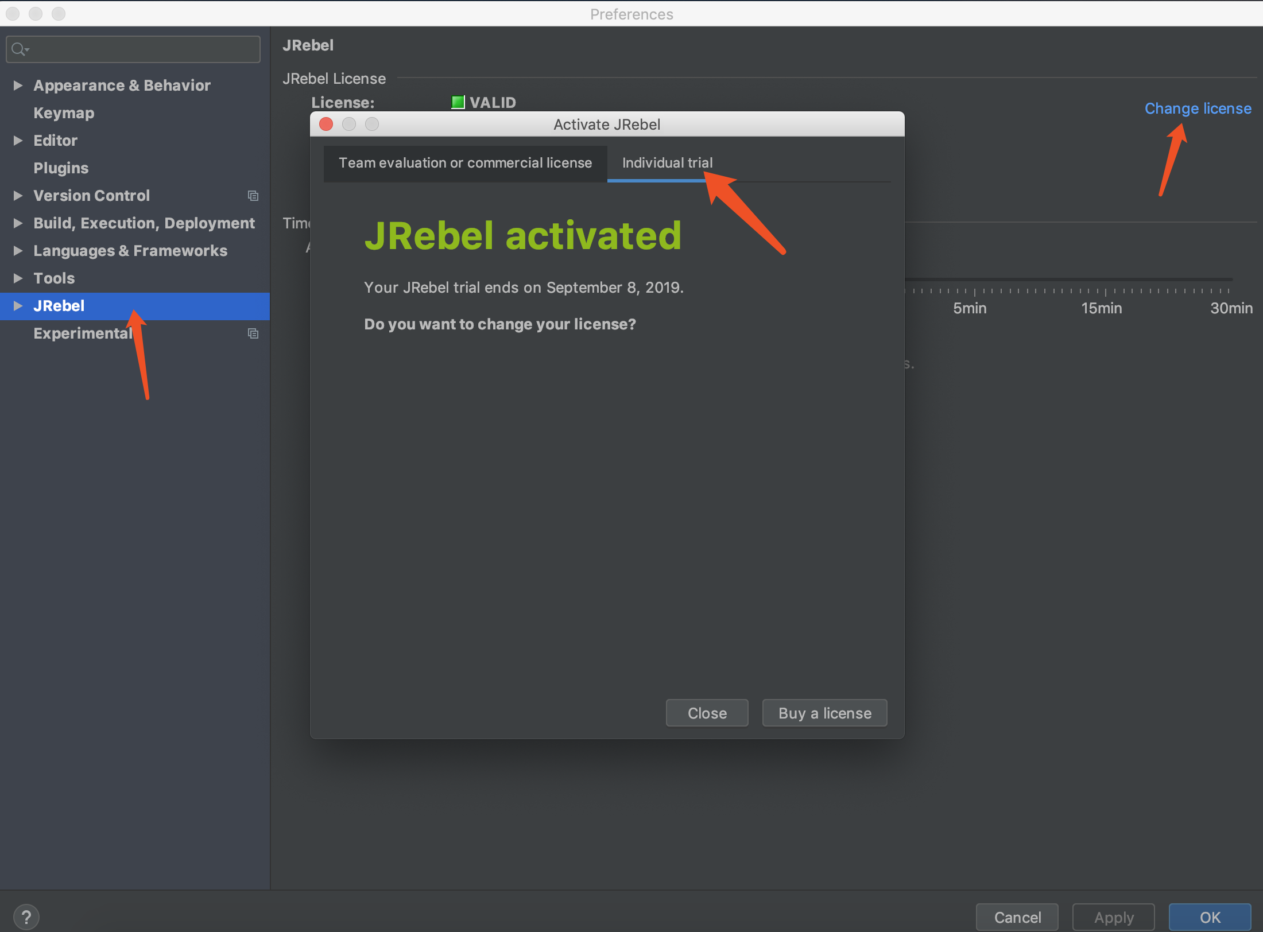Screen dimensions: 1263x932
Task: Expand the Languages & Frameworks arrow
Action: pyautogui.click(x=18, y=251)
